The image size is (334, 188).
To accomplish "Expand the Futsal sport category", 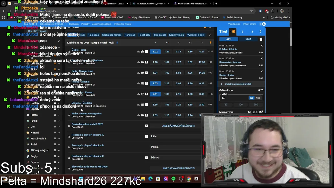I will pyautogui.click(x=59, y=121).
